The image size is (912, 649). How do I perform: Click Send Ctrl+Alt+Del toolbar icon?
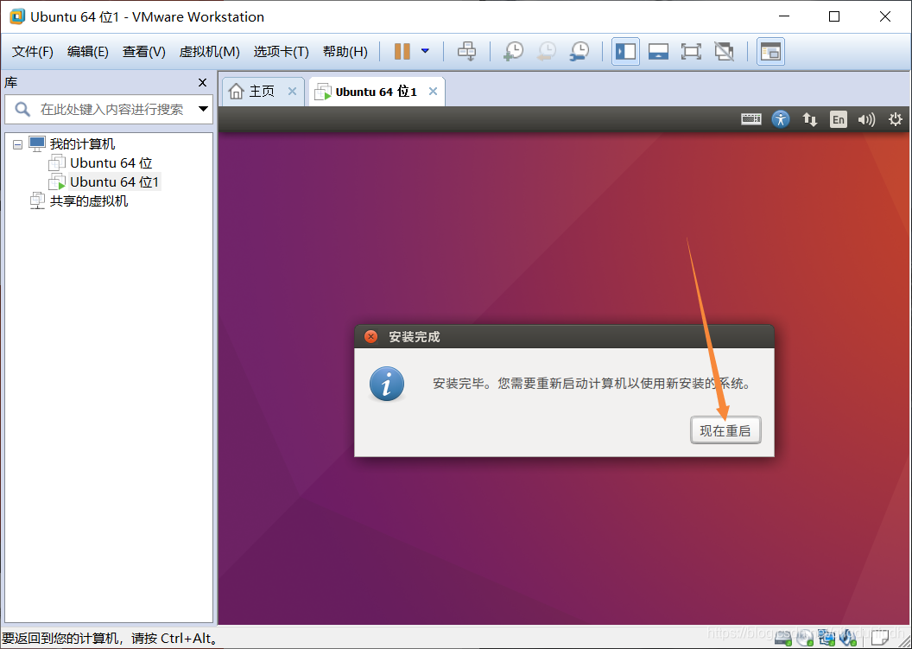(x=466, y=51)
